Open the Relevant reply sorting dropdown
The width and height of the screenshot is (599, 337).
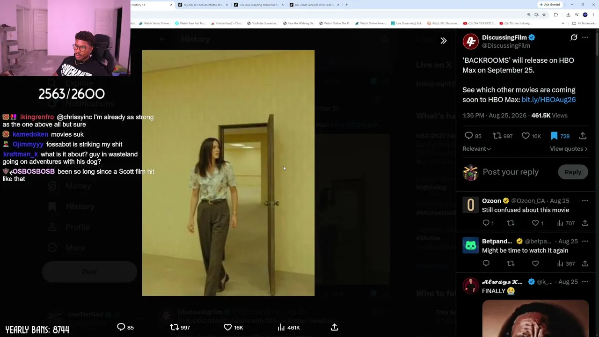tap(476, 149)
